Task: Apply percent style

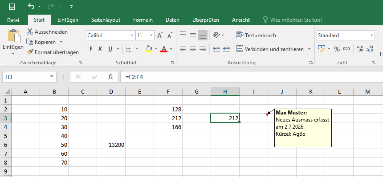Action: point(337,49)
